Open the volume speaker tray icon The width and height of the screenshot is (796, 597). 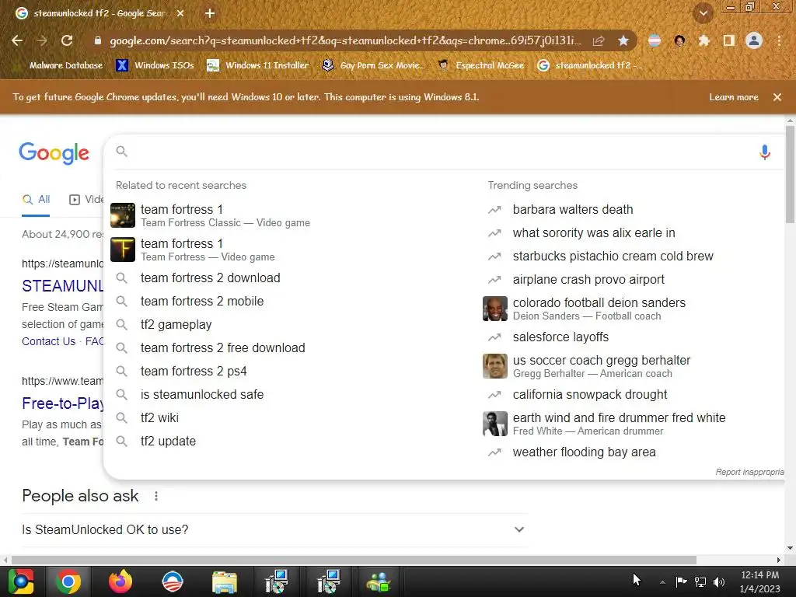719,581
